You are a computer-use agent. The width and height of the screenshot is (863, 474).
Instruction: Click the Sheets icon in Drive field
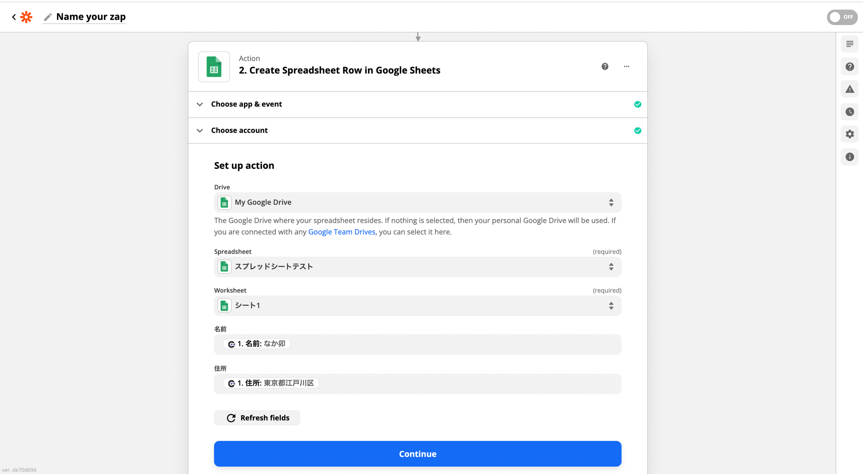point(224,202)
